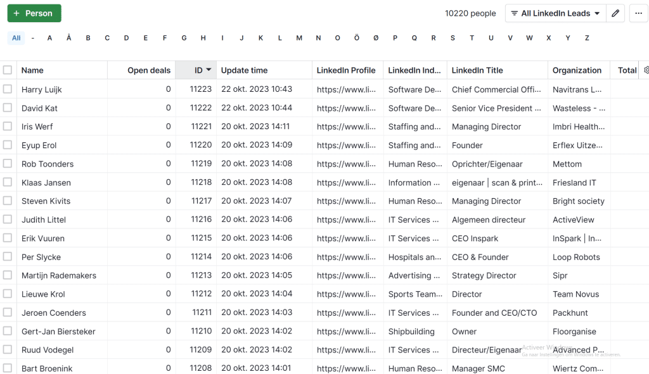The width and height of the screenshot is (649, 374).
Task: Open table column settings gear icon
Action: click(x=646, y=70)
